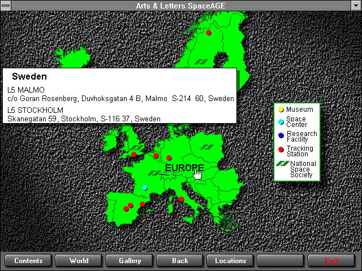Click the blank button beside Exit
362x271 pixels.
(281, 261)
